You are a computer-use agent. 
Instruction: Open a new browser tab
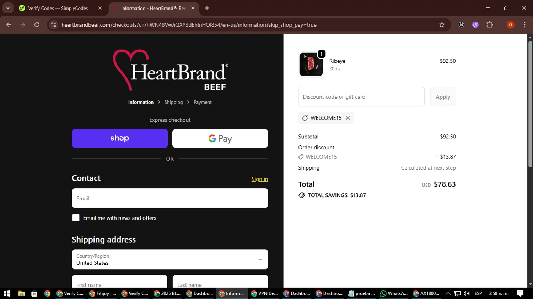coord(207,8)
